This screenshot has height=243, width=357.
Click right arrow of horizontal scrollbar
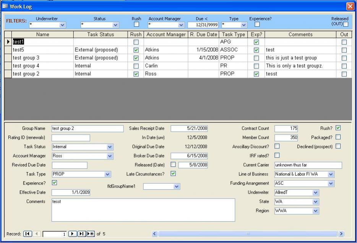click(341, 234)
